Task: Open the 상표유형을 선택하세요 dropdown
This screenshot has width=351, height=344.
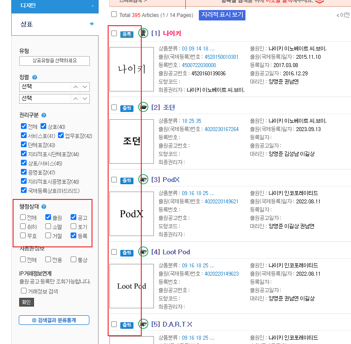Action: (x=55, y=61)
